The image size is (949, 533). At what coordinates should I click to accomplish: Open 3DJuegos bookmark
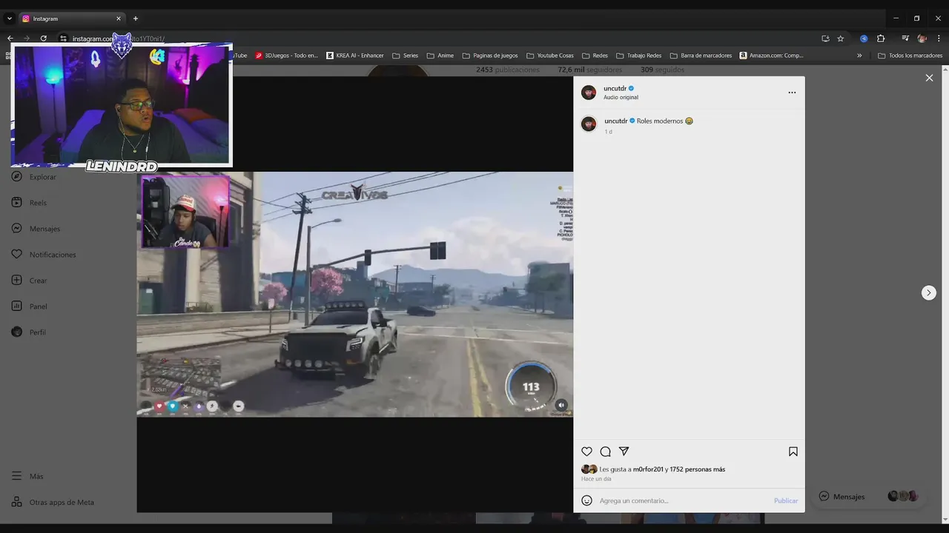click(x=286, y=56)
